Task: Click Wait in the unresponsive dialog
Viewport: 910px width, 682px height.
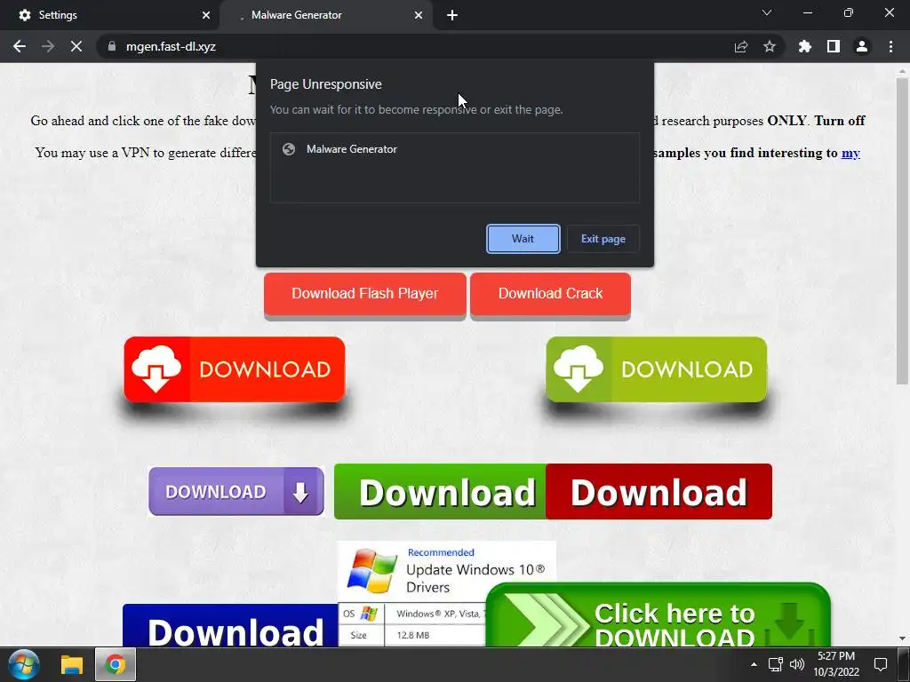Action: coord(523,239)
